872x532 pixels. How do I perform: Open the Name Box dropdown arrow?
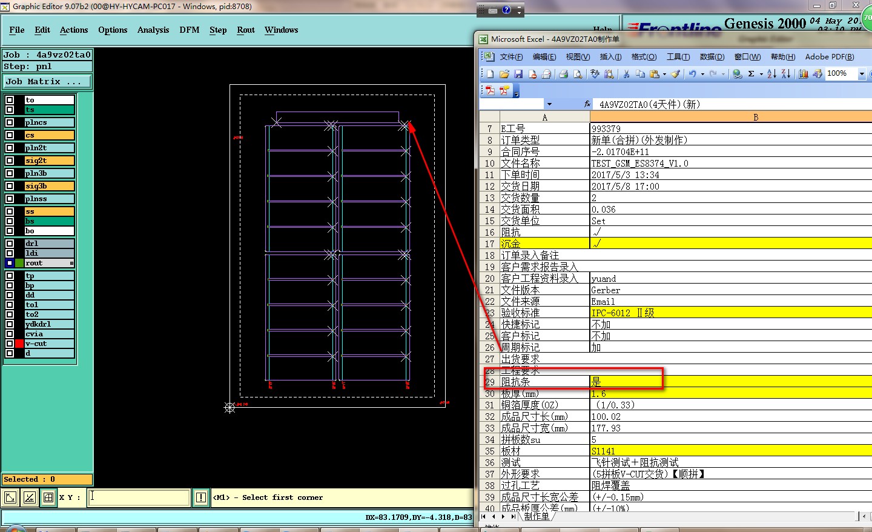tap(549, 104)
